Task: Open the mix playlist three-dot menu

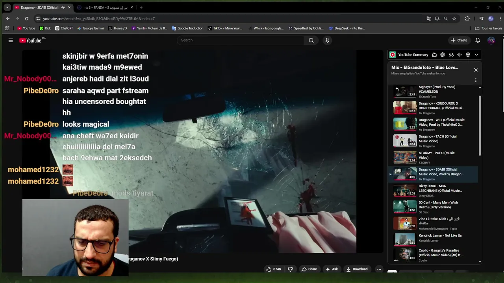Action: (x=476, y=80)
